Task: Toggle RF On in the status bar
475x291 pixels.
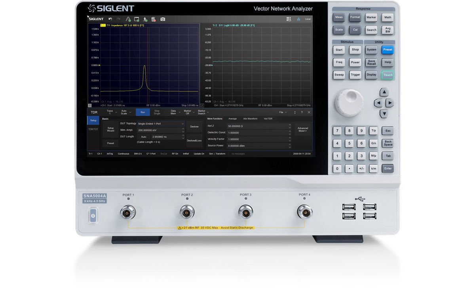Action: click(x=175, y=154)
